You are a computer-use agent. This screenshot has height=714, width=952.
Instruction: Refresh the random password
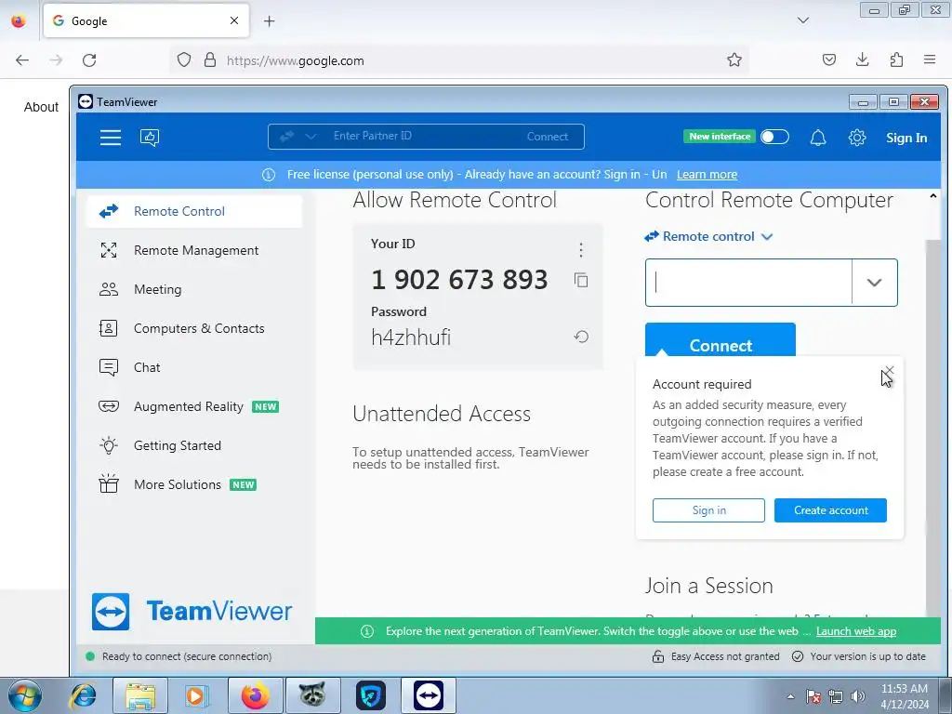tap(581, 337)
